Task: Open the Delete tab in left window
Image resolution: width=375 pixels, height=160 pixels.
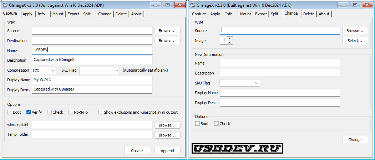Action: 121,14
